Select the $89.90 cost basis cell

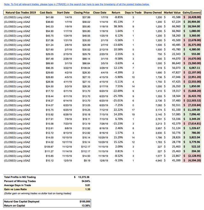coord(49,63)
